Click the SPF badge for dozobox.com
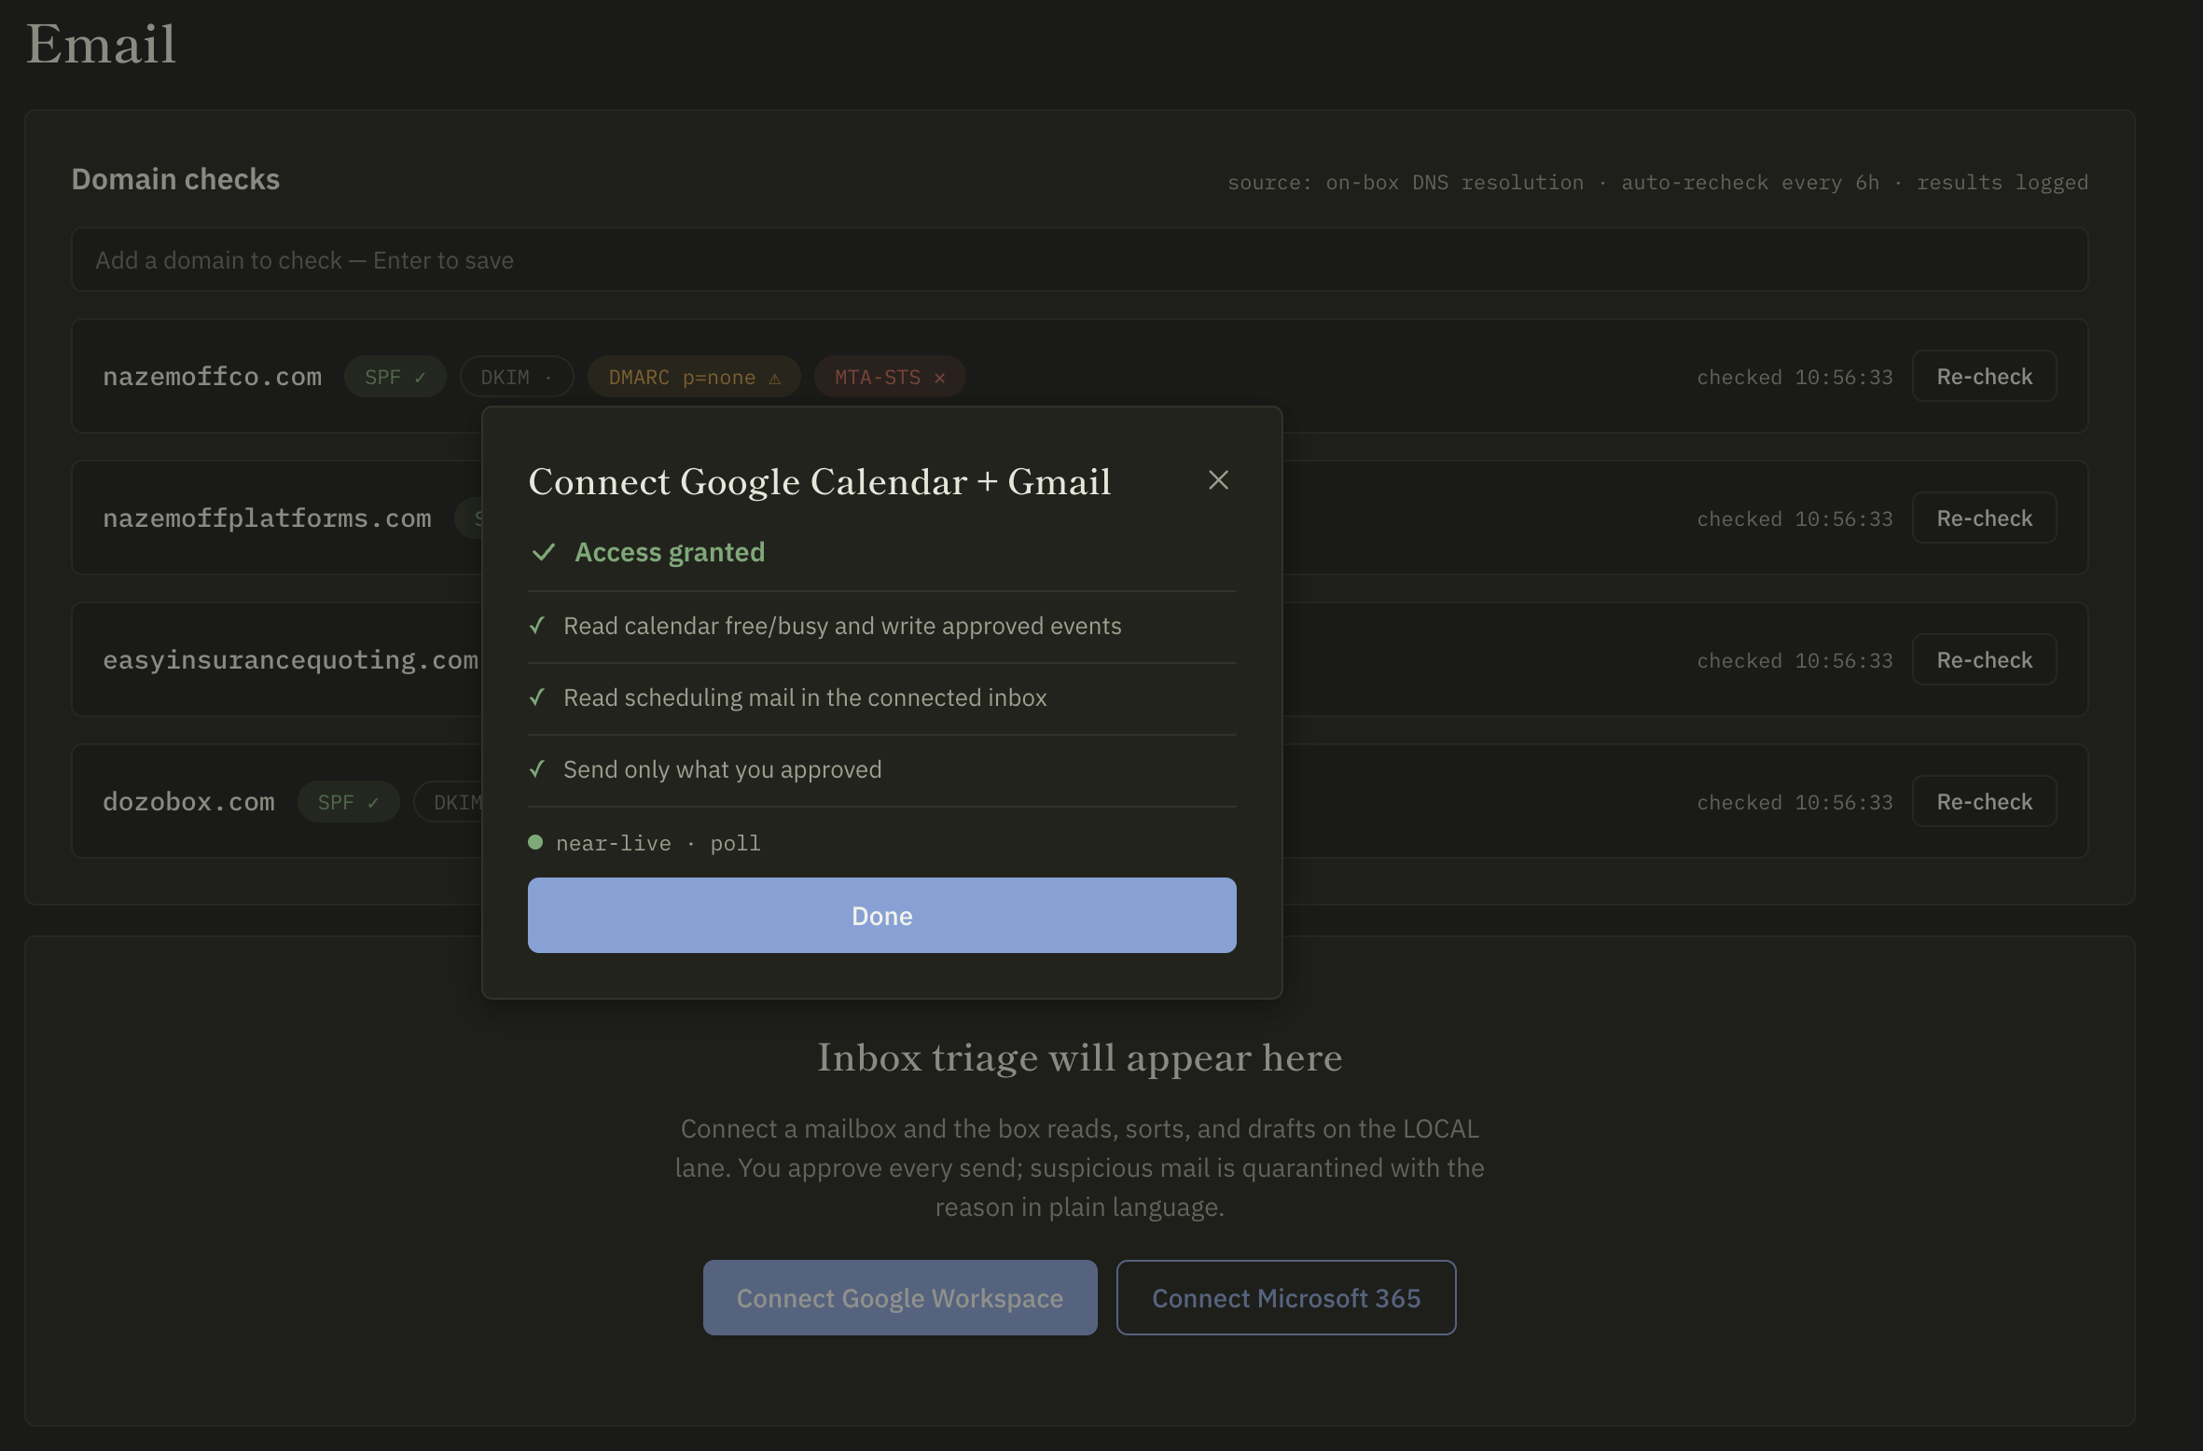Image resolution: width=2203 pixels, height=1451 pixels. [x=349, y=802]
